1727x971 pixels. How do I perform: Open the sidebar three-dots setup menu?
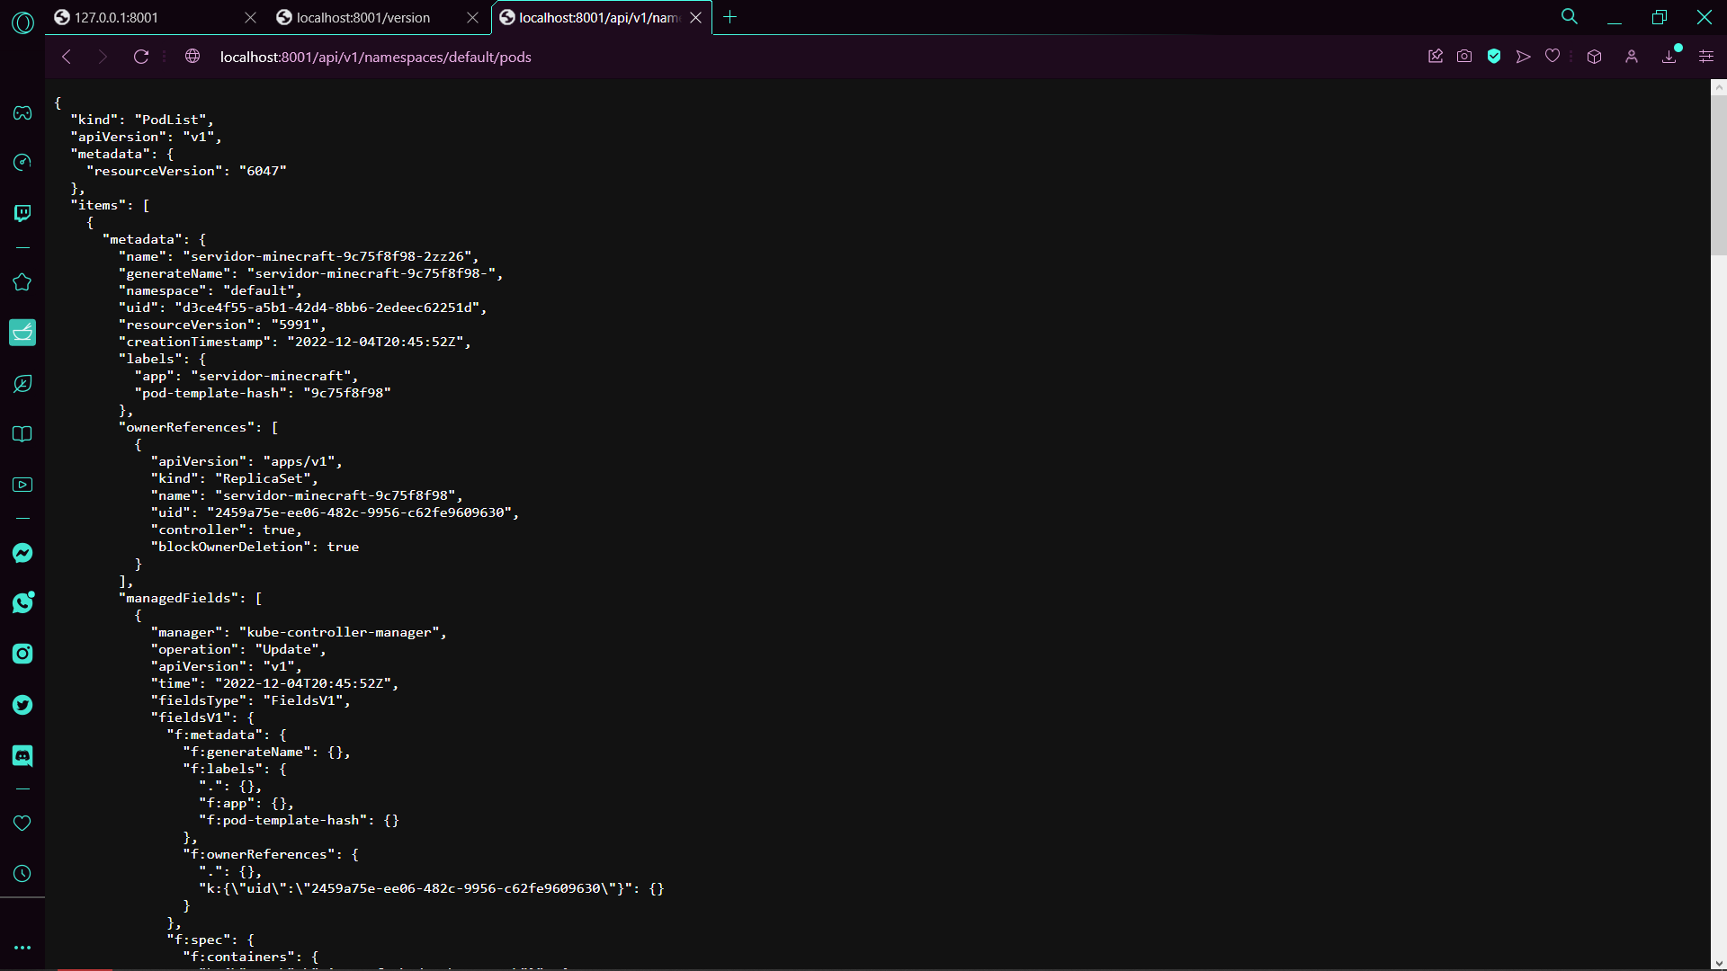click(22, 948)
